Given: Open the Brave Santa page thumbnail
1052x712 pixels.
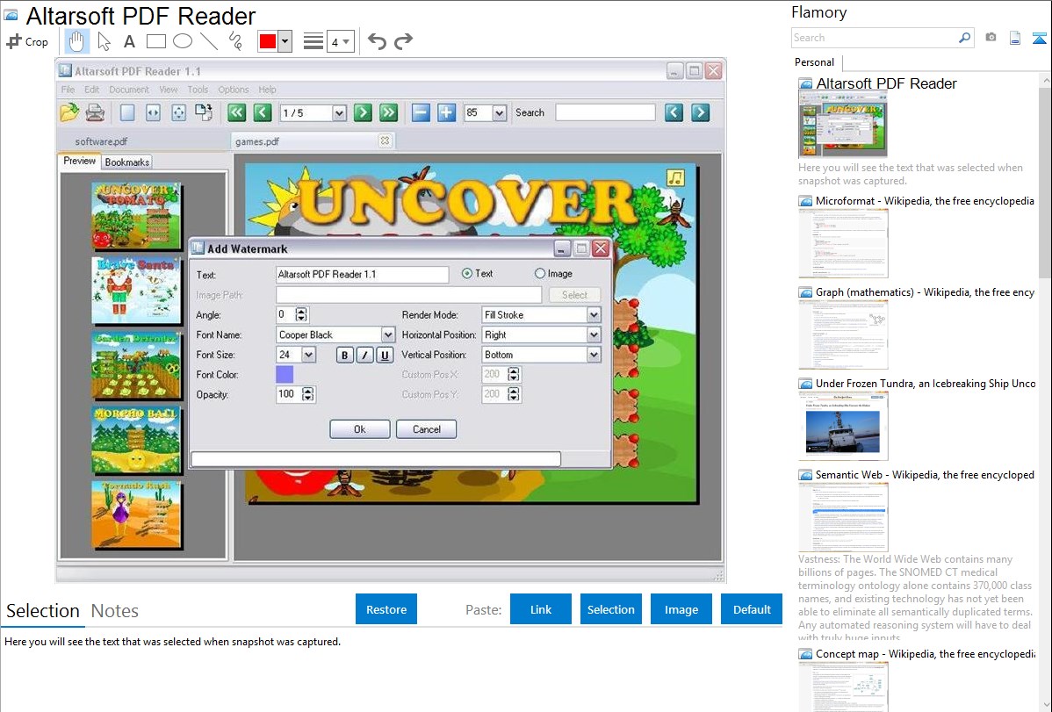Looking at the screenshot, I should tap(136, 291).
